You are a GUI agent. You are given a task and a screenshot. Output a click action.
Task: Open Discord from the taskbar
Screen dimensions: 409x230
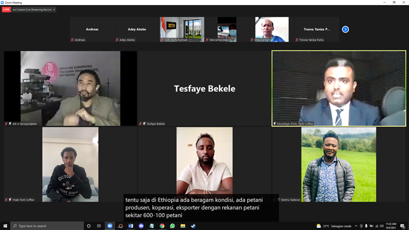coord(141,226)
